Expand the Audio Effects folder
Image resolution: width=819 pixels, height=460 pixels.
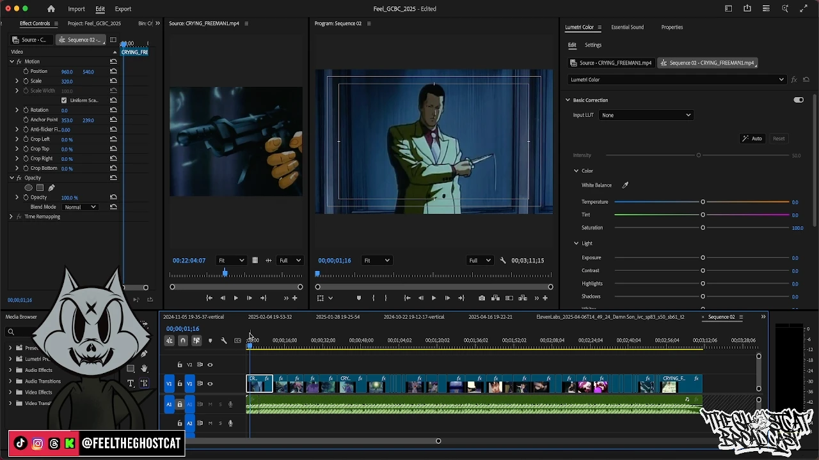coord(10,371)
